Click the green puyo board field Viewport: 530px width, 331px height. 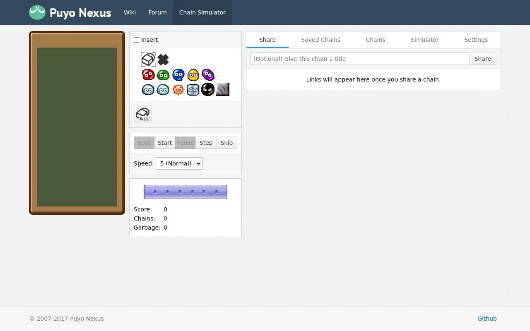(x=77, y=127)
